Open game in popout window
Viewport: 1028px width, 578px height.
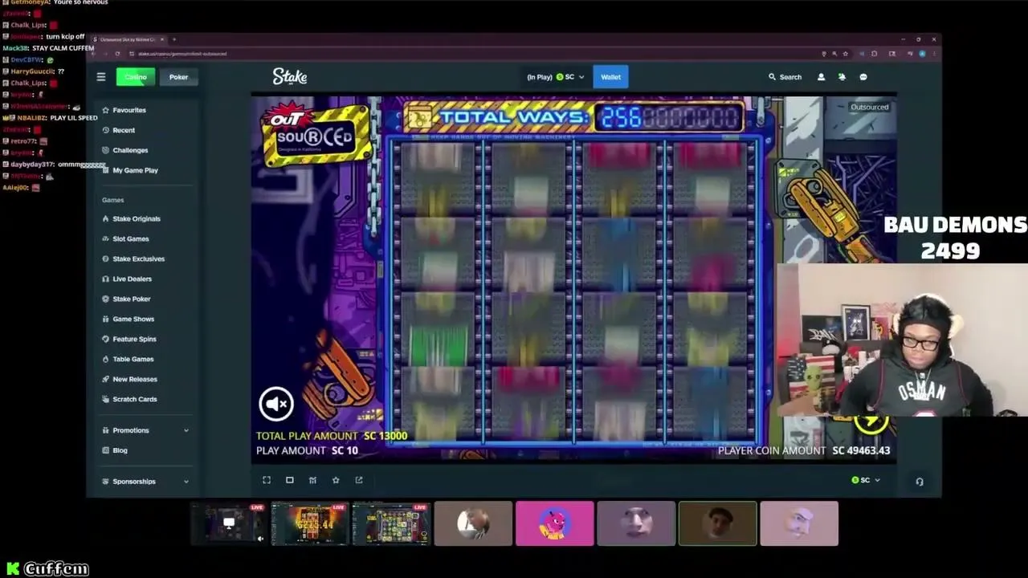click(359, 480)
